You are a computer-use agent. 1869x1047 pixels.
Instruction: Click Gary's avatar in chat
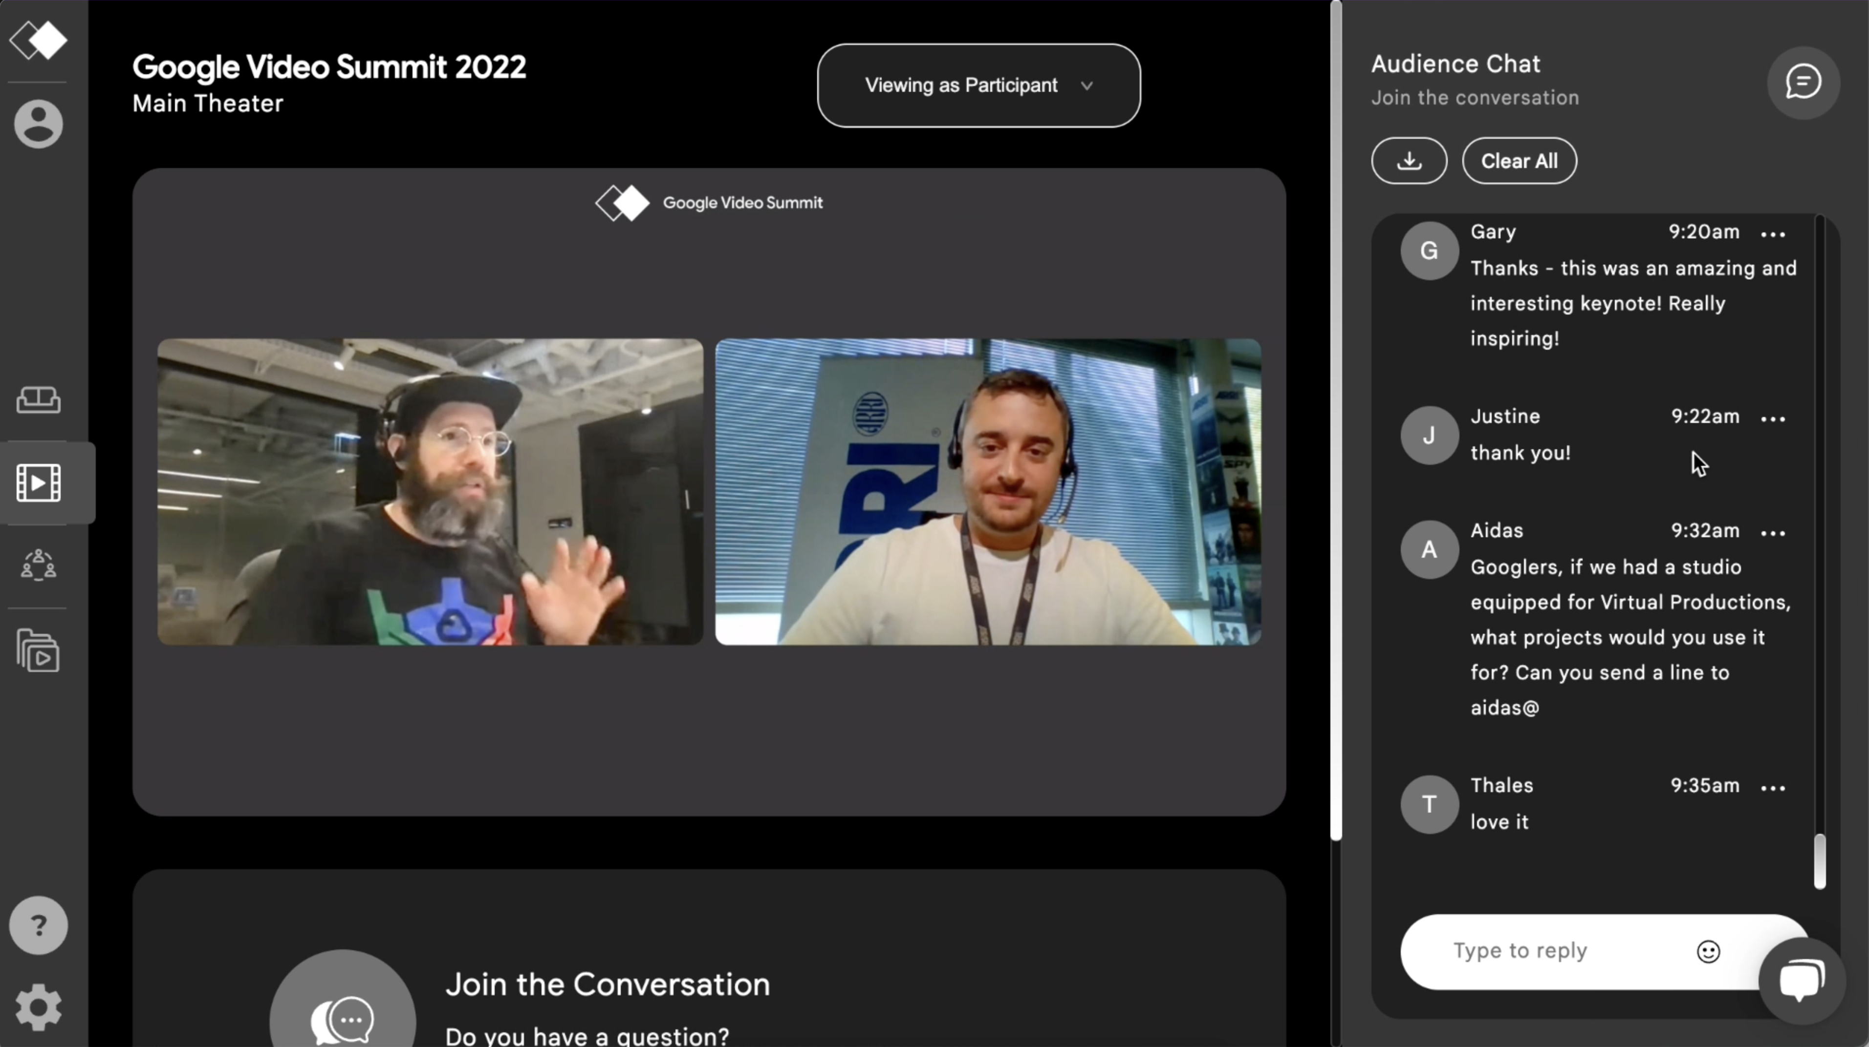[x=1429, y=251]
